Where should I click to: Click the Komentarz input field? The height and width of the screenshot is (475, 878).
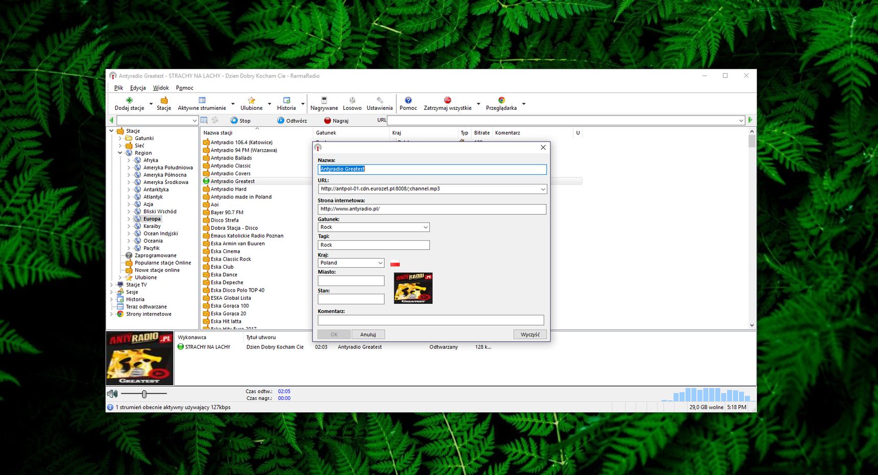point(431,320)
